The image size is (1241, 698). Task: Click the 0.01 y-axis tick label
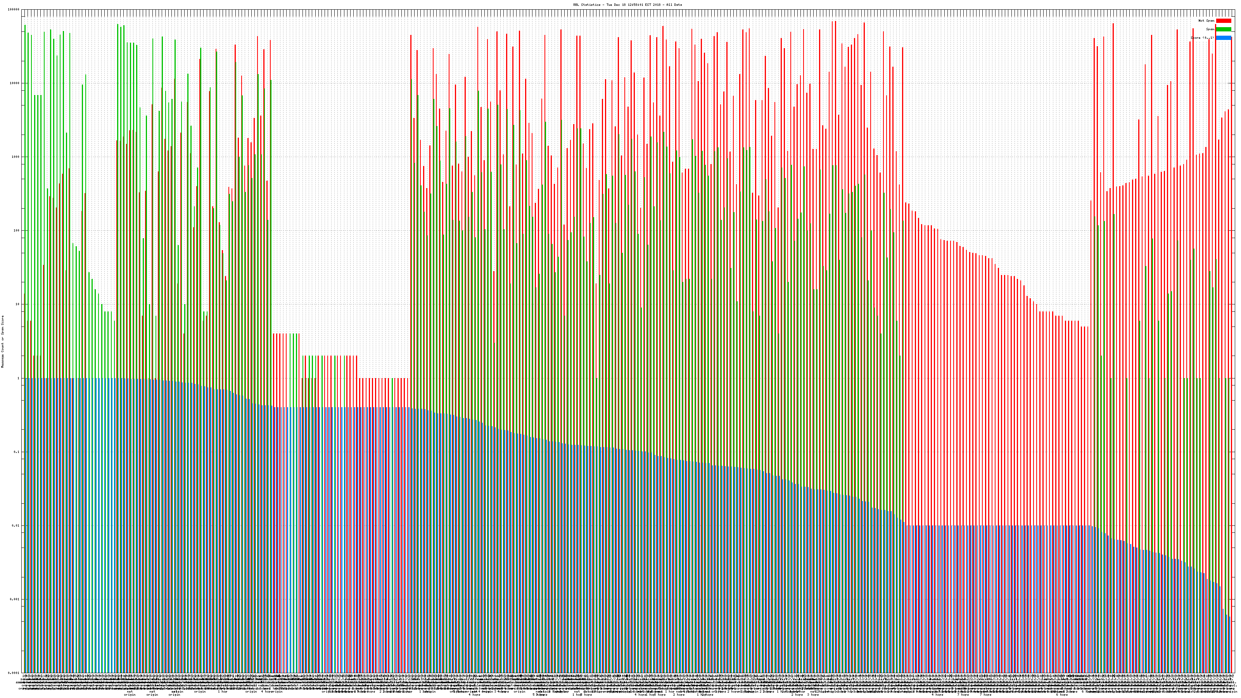pos(16,525)
